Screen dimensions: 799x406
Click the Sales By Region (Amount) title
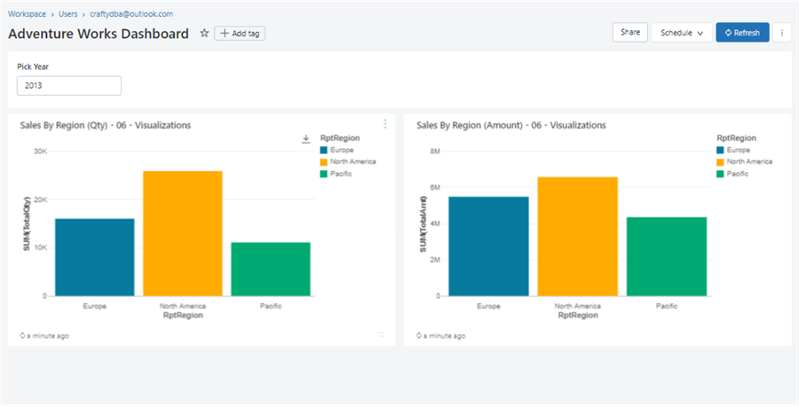coord(511,125)
